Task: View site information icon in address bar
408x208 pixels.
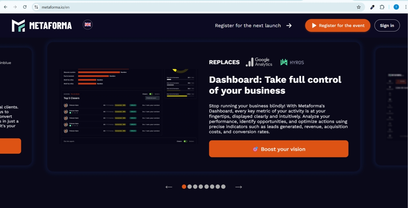Action: coord(37,7)
